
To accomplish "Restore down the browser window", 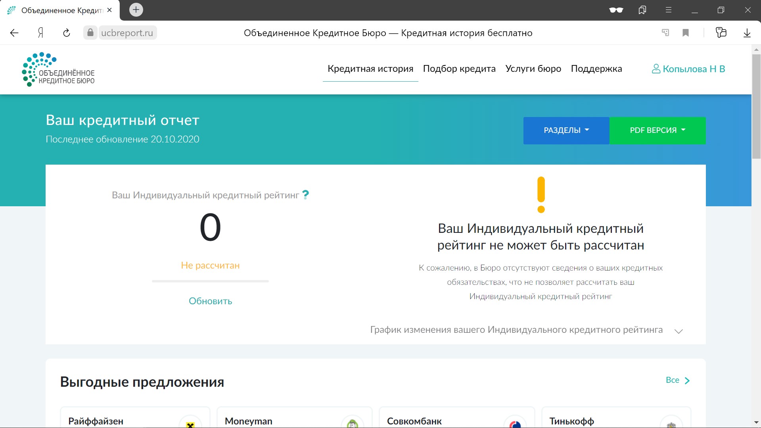I will (721, 10).
